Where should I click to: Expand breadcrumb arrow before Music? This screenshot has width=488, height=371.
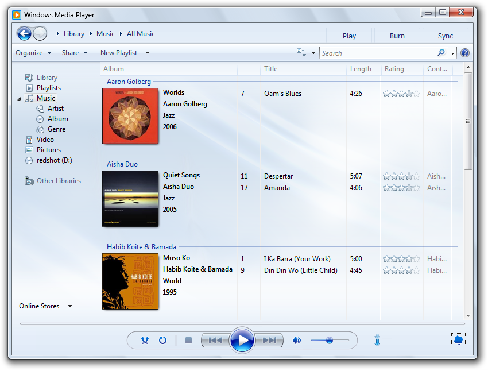91,34
